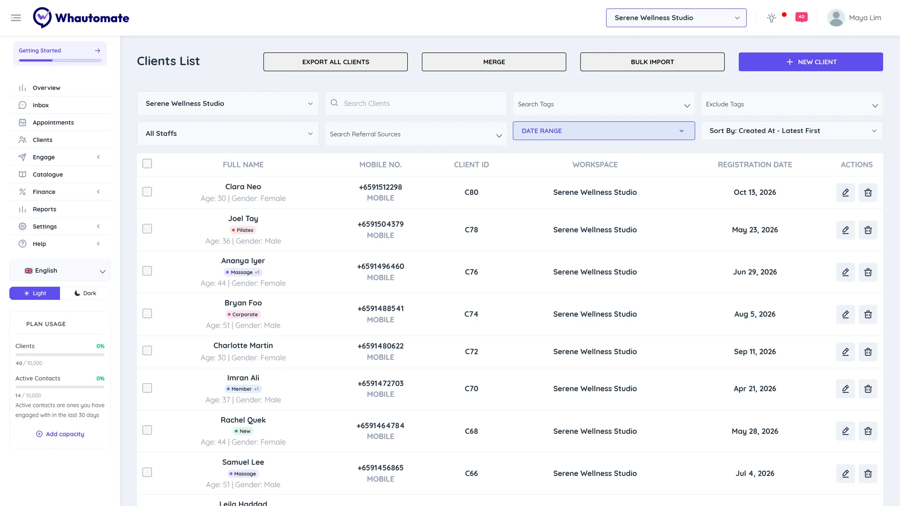Focus the Search Clients input field
Viewport: 900px width, 506px height.
[416, 104]
